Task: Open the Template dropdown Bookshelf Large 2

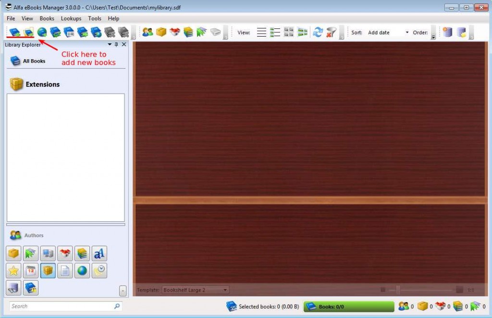Action: 195,290
